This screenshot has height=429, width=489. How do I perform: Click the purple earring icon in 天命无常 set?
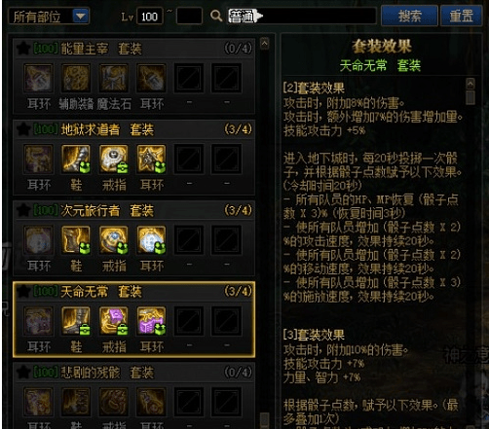click(151, 321)
